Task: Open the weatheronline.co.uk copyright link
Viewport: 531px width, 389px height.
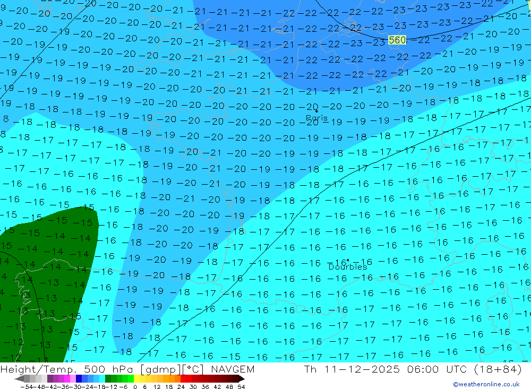Action: pos(486,384)
